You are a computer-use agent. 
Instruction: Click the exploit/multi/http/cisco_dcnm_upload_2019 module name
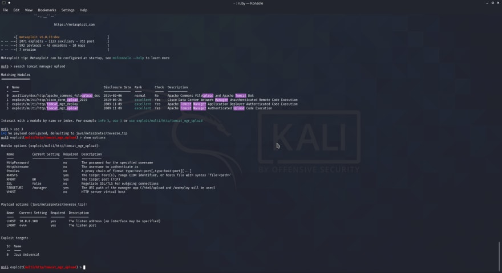tap(49, 100)
